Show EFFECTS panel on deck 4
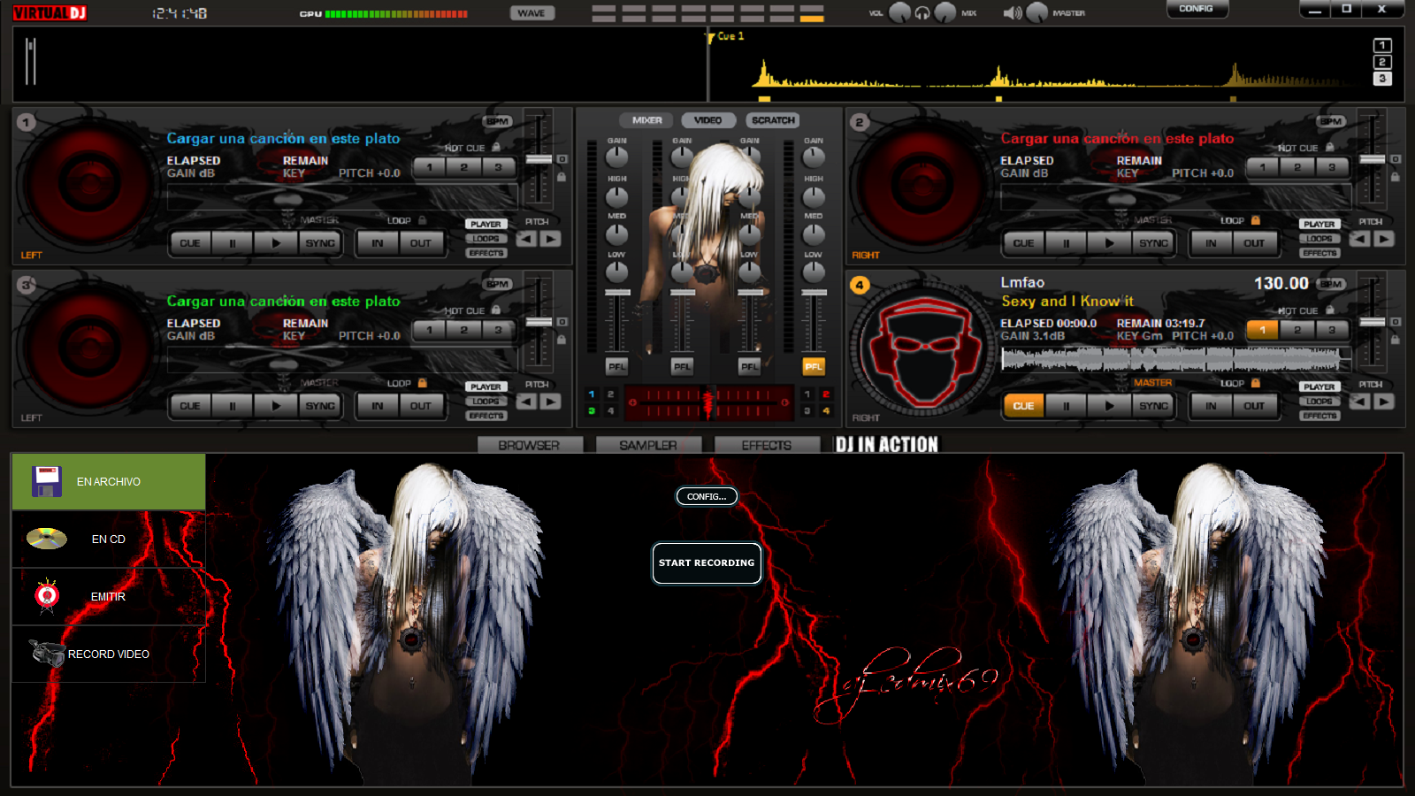The height and width of the screenshot is (796, 1415). pyautogui.click(x=1319, y=416)
